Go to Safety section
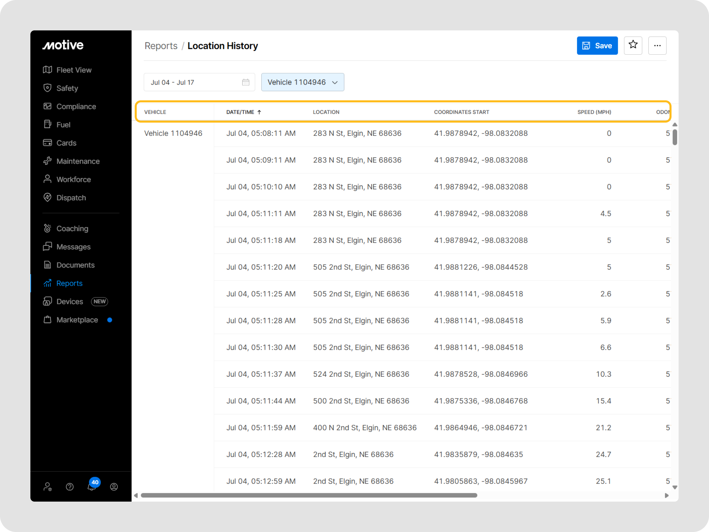 coord(67,88)
